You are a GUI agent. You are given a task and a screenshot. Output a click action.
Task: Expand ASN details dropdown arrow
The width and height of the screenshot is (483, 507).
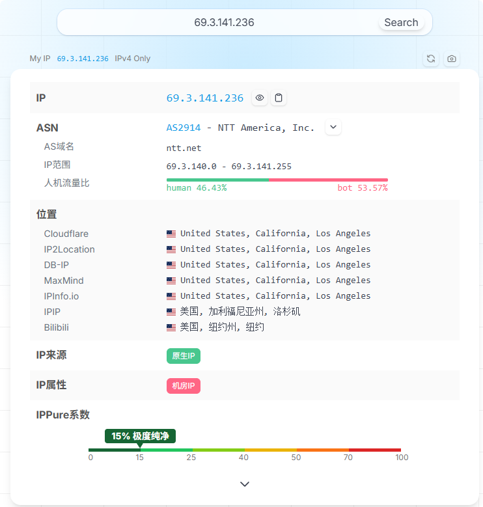pos(333,127)
